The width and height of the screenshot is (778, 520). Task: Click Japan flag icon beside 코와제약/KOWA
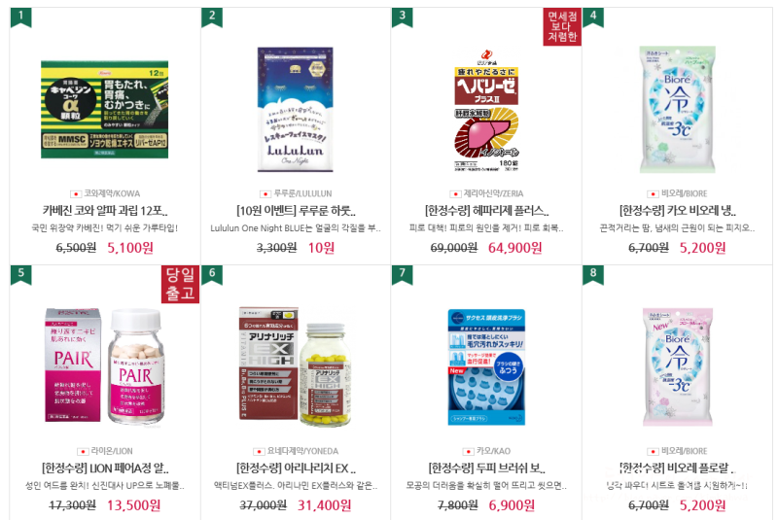coord(76,193)
